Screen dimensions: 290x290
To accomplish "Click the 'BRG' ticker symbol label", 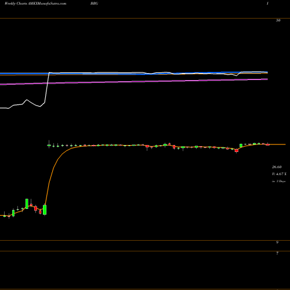I will tap(94, 3).
